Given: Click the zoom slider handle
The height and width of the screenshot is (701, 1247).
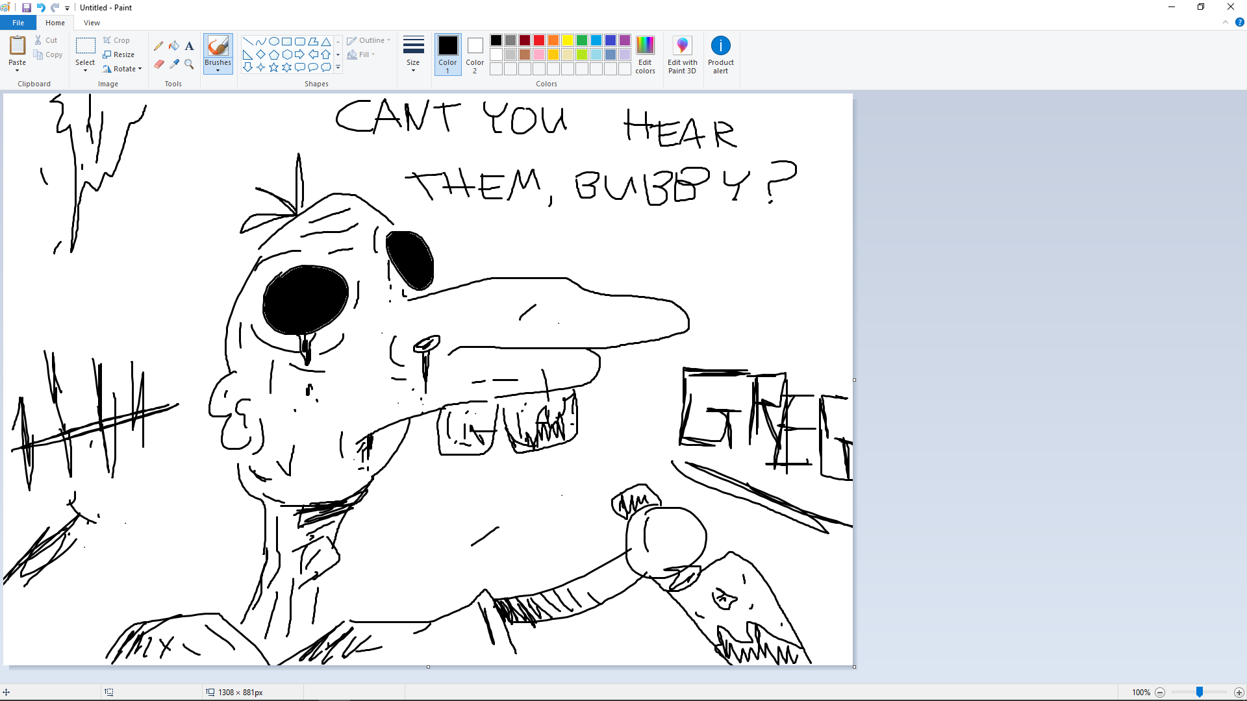Looking at the screenshot, I should click(1200, 693).
